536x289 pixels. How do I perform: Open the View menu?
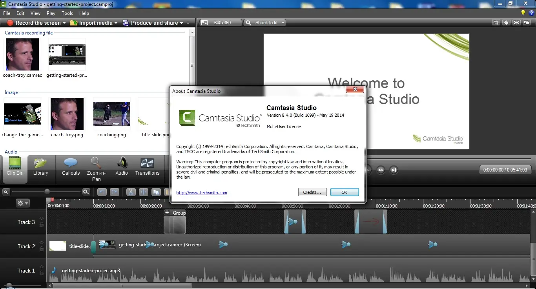35,13
